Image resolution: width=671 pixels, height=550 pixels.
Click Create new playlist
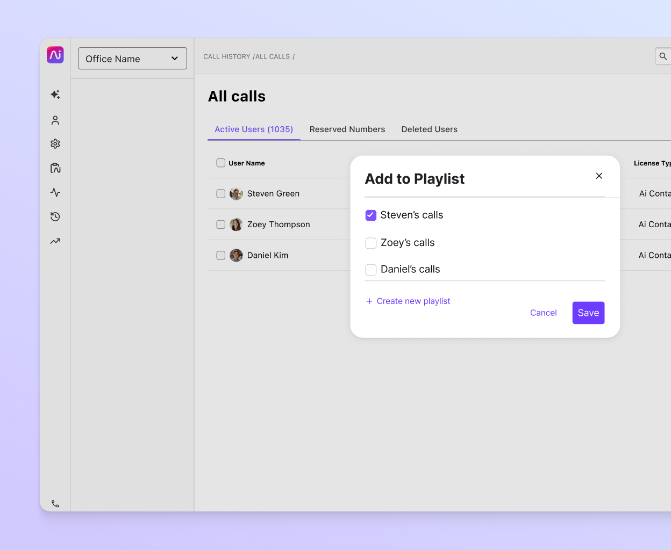coord(408,301)
